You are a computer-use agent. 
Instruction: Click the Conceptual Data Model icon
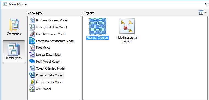tap(32, 27)
